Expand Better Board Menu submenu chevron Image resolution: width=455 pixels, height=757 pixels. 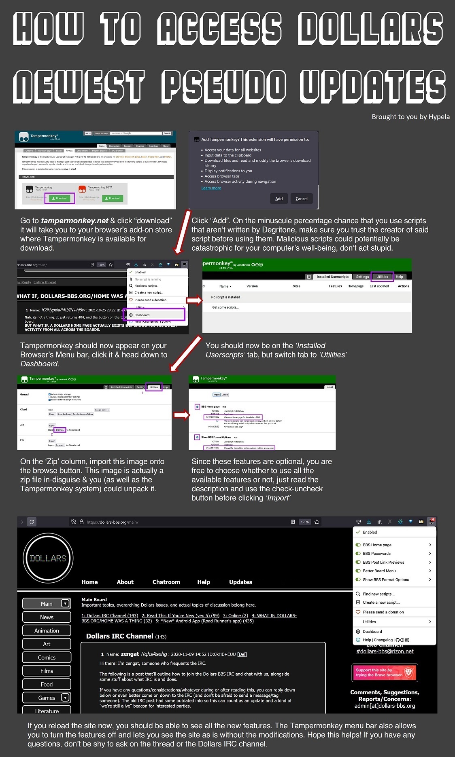(x=430, y=571)
